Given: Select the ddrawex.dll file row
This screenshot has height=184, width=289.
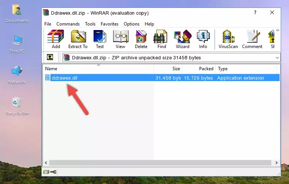Looking at the screenshot, I should coord(162,78).
